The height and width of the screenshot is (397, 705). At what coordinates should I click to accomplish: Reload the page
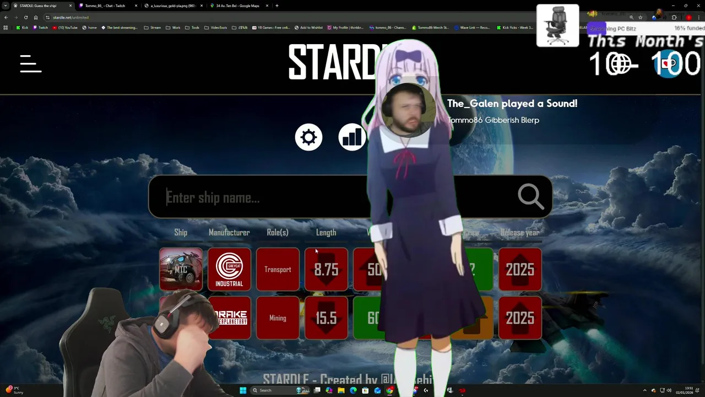point(25,17)
